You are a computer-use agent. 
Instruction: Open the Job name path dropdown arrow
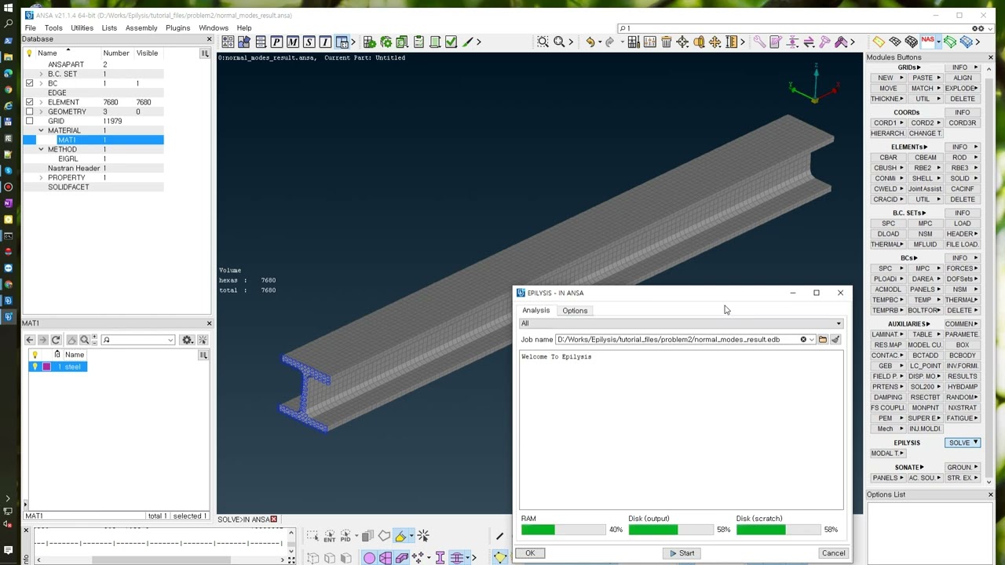[812, 340]
